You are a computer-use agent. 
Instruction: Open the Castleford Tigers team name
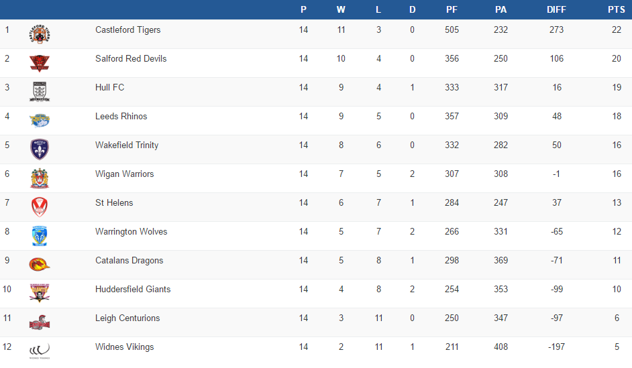[x=127, y=30]
